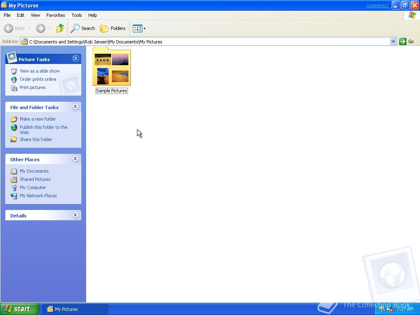Click the Make a new folder icon
This screenshot has height=315, width=420.
click(14, 119)
